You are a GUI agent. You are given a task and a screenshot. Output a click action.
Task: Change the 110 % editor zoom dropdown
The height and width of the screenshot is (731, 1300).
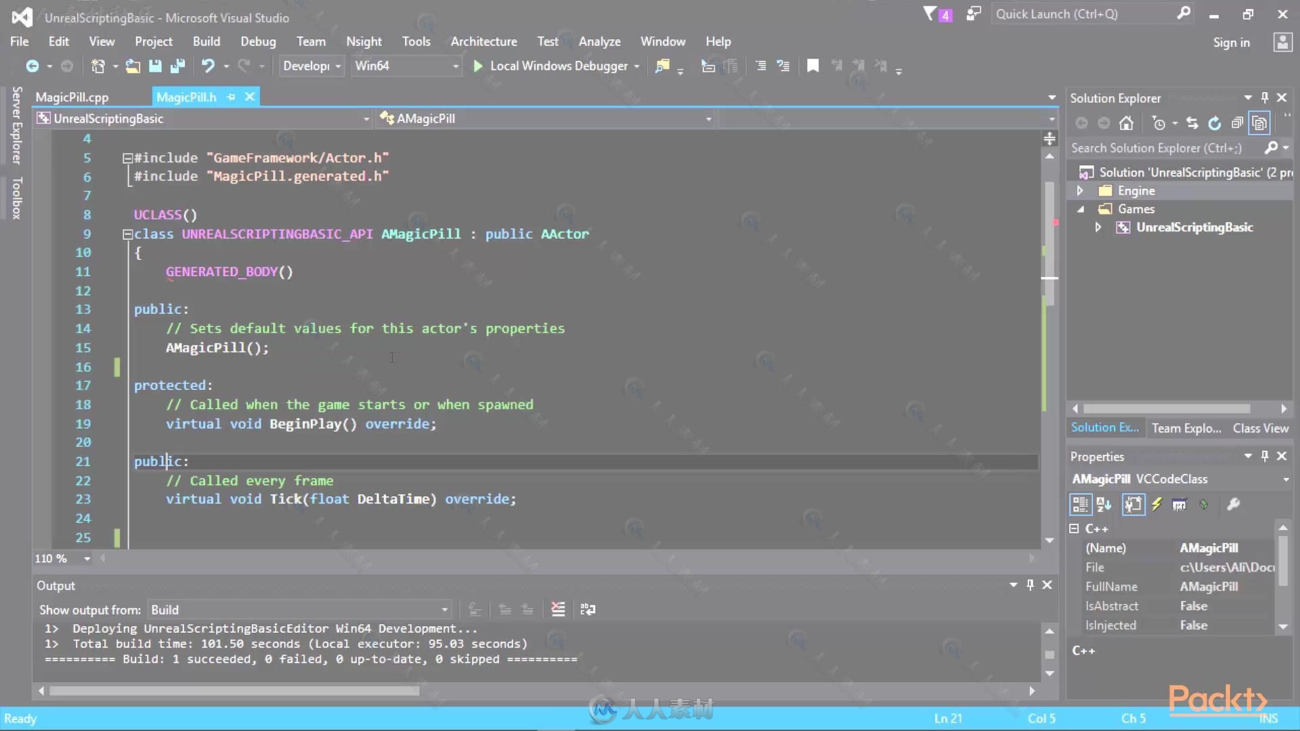tap(62, 558)
